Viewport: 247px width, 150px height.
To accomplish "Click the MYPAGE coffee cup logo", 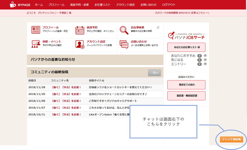I will point(13,4).
